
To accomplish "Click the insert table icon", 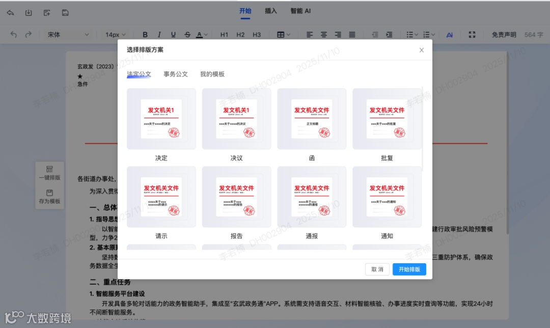I will point(281,34).
